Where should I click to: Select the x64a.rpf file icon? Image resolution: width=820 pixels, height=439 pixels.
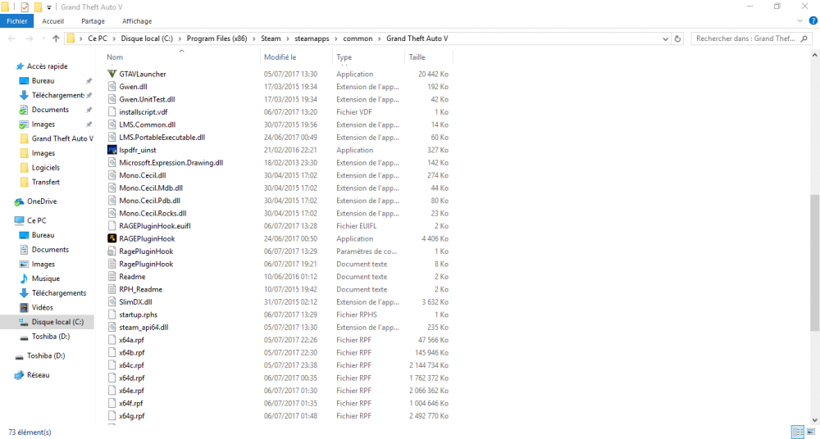pos(111,340)
